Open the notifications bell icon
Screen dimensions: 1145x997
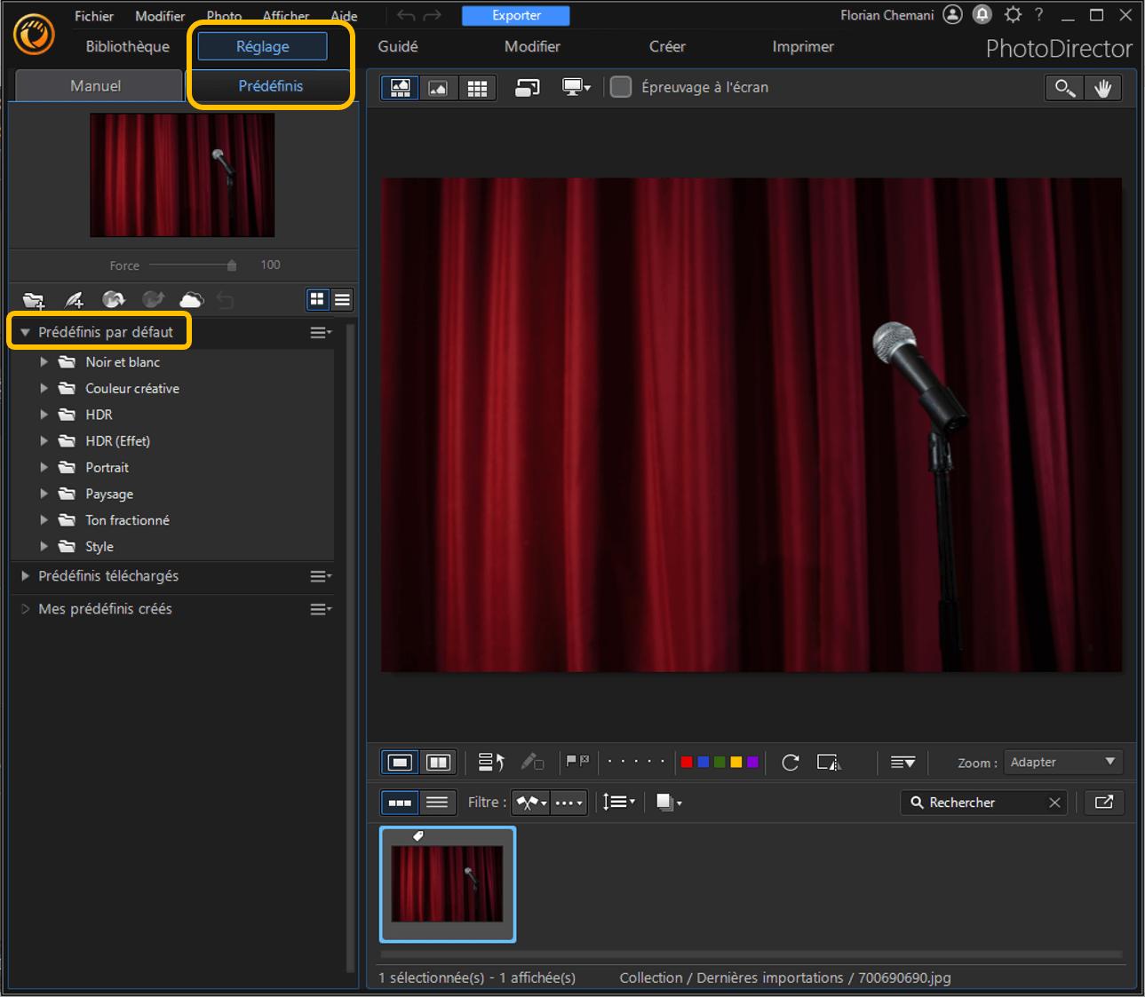982,15
